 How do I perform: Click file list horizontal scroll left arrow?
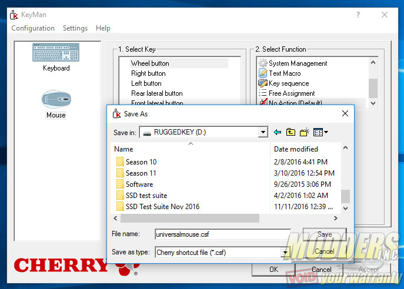(115, 219)
